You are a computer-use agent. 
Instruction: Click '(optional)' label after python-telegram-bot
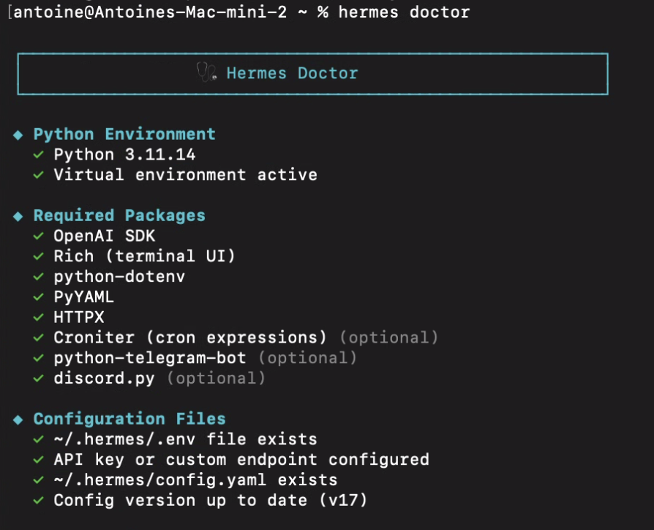308,358
